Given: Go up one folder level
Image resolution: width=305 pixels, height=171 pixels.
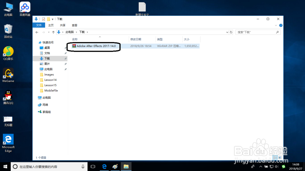Looking at the screenshot, I should 53,32.
